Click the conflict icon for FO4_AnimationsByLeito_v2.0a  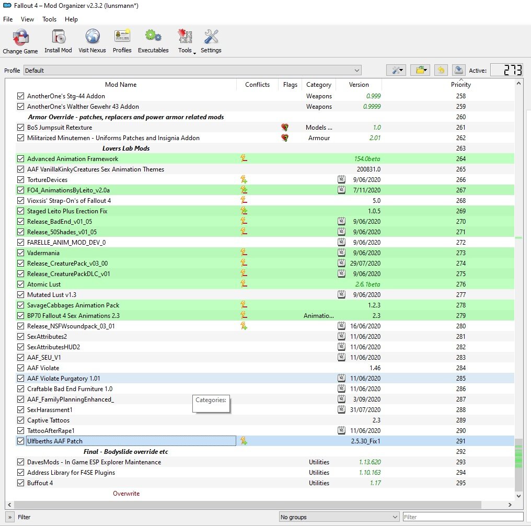click(x=244, y=190)
